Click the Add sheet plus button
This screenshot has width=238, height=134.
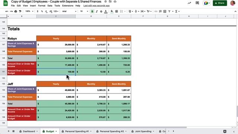coord(9,131)
